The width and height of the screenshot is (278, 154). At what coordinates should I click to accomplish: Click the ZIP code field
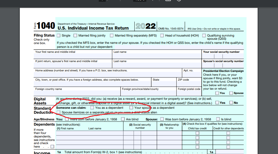pyautogui.click(x=189, y=84)
